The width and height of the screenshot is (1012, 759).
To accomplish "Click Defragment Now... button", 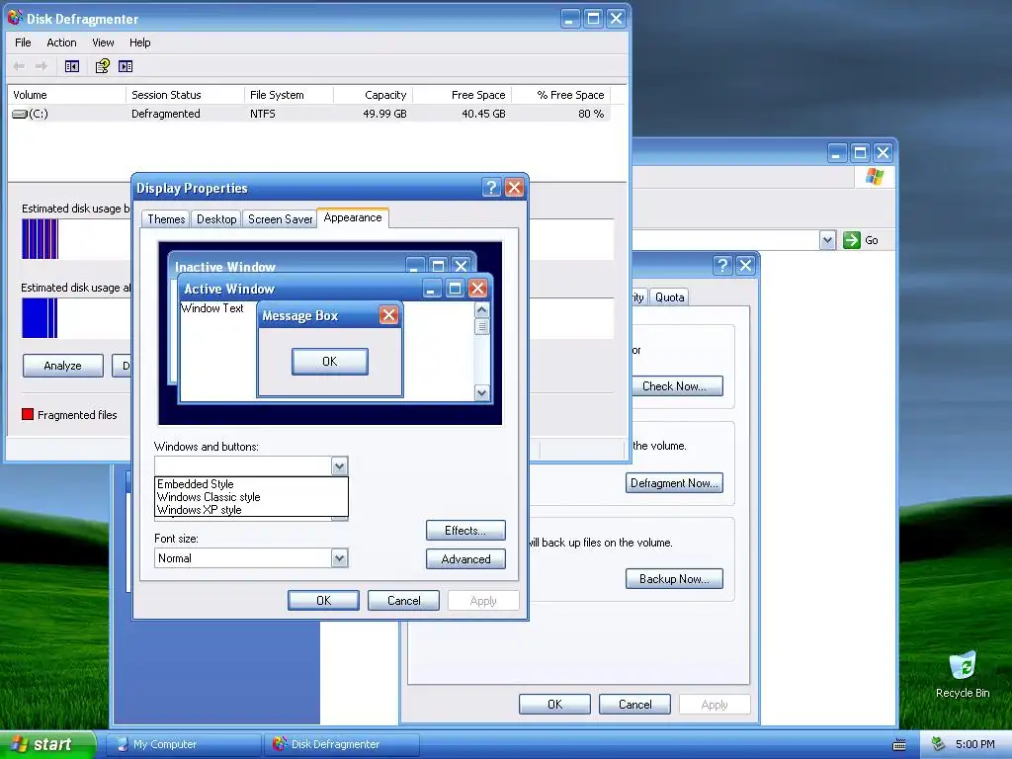I will tap(674, 482).
